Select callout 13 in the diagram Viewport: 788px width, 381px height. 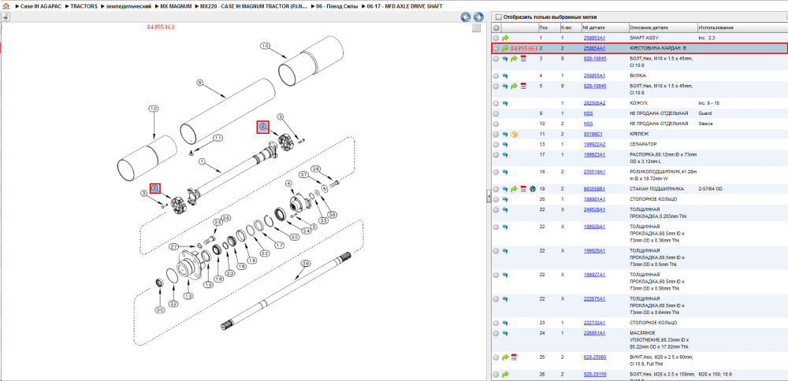[188, 295]
